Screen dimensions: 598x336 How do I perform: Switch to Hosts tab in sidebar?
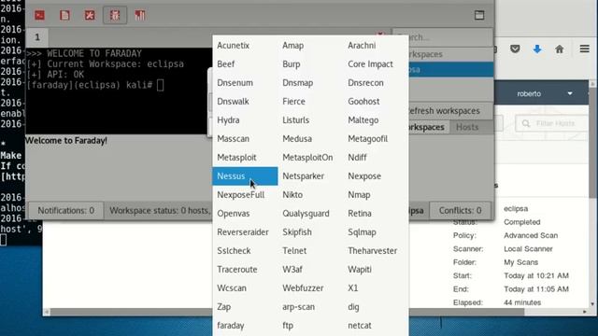pos(467,127)
